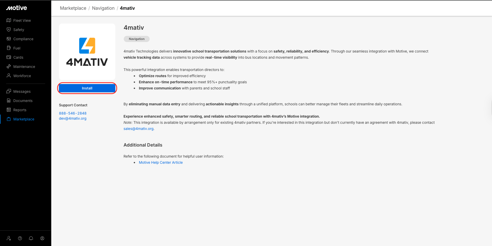
Task: Open the user profile icon
Action: click(x=42, y=238)
